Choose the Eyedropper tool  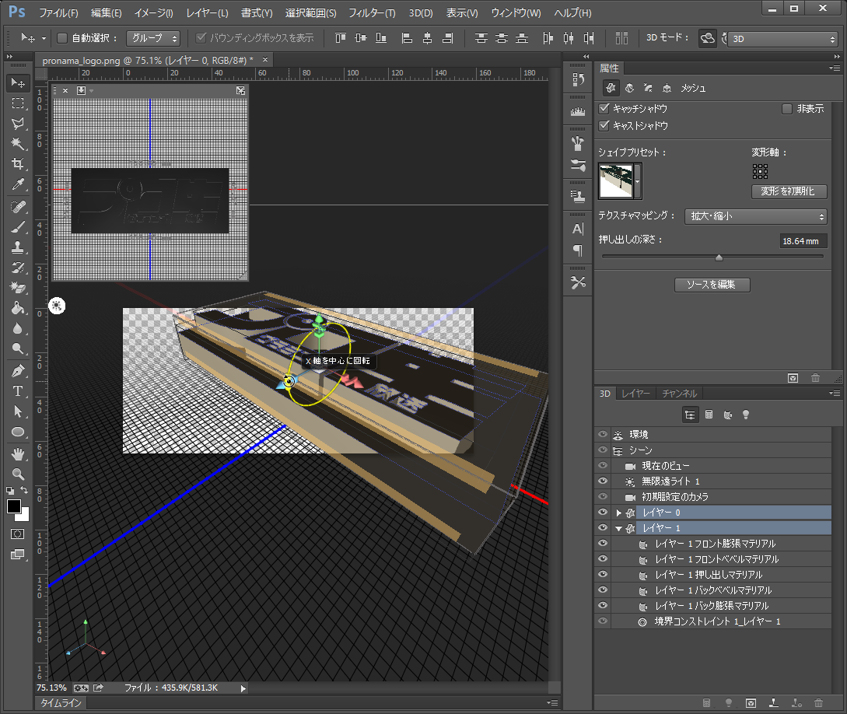18,185
